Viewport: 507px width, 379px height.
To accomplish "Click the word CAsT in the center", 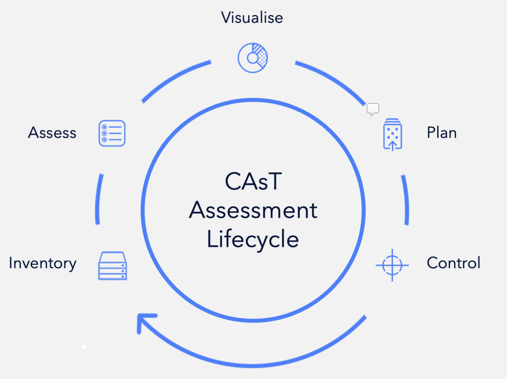I will [x=253, y=182].
